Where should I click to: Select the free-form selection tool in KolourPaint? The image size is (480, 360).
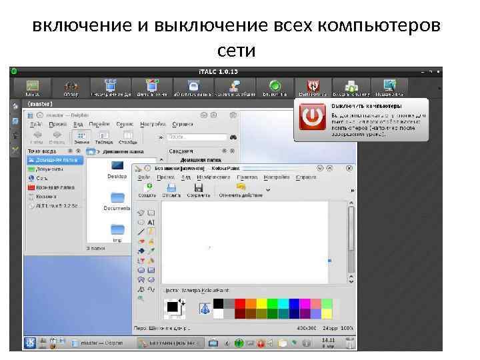[x=141, y=213]
